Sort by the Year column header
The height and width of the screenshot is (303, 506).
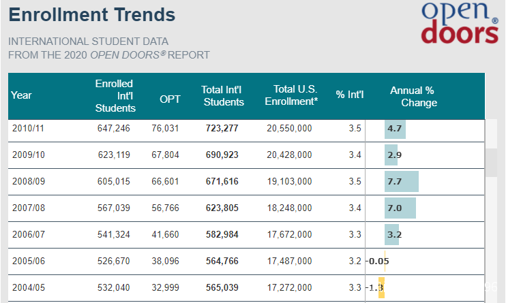pyautogui.click(x=22, y=95)
